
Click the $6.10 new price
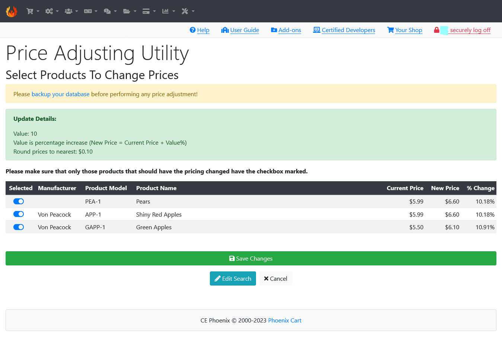(452, 227)
